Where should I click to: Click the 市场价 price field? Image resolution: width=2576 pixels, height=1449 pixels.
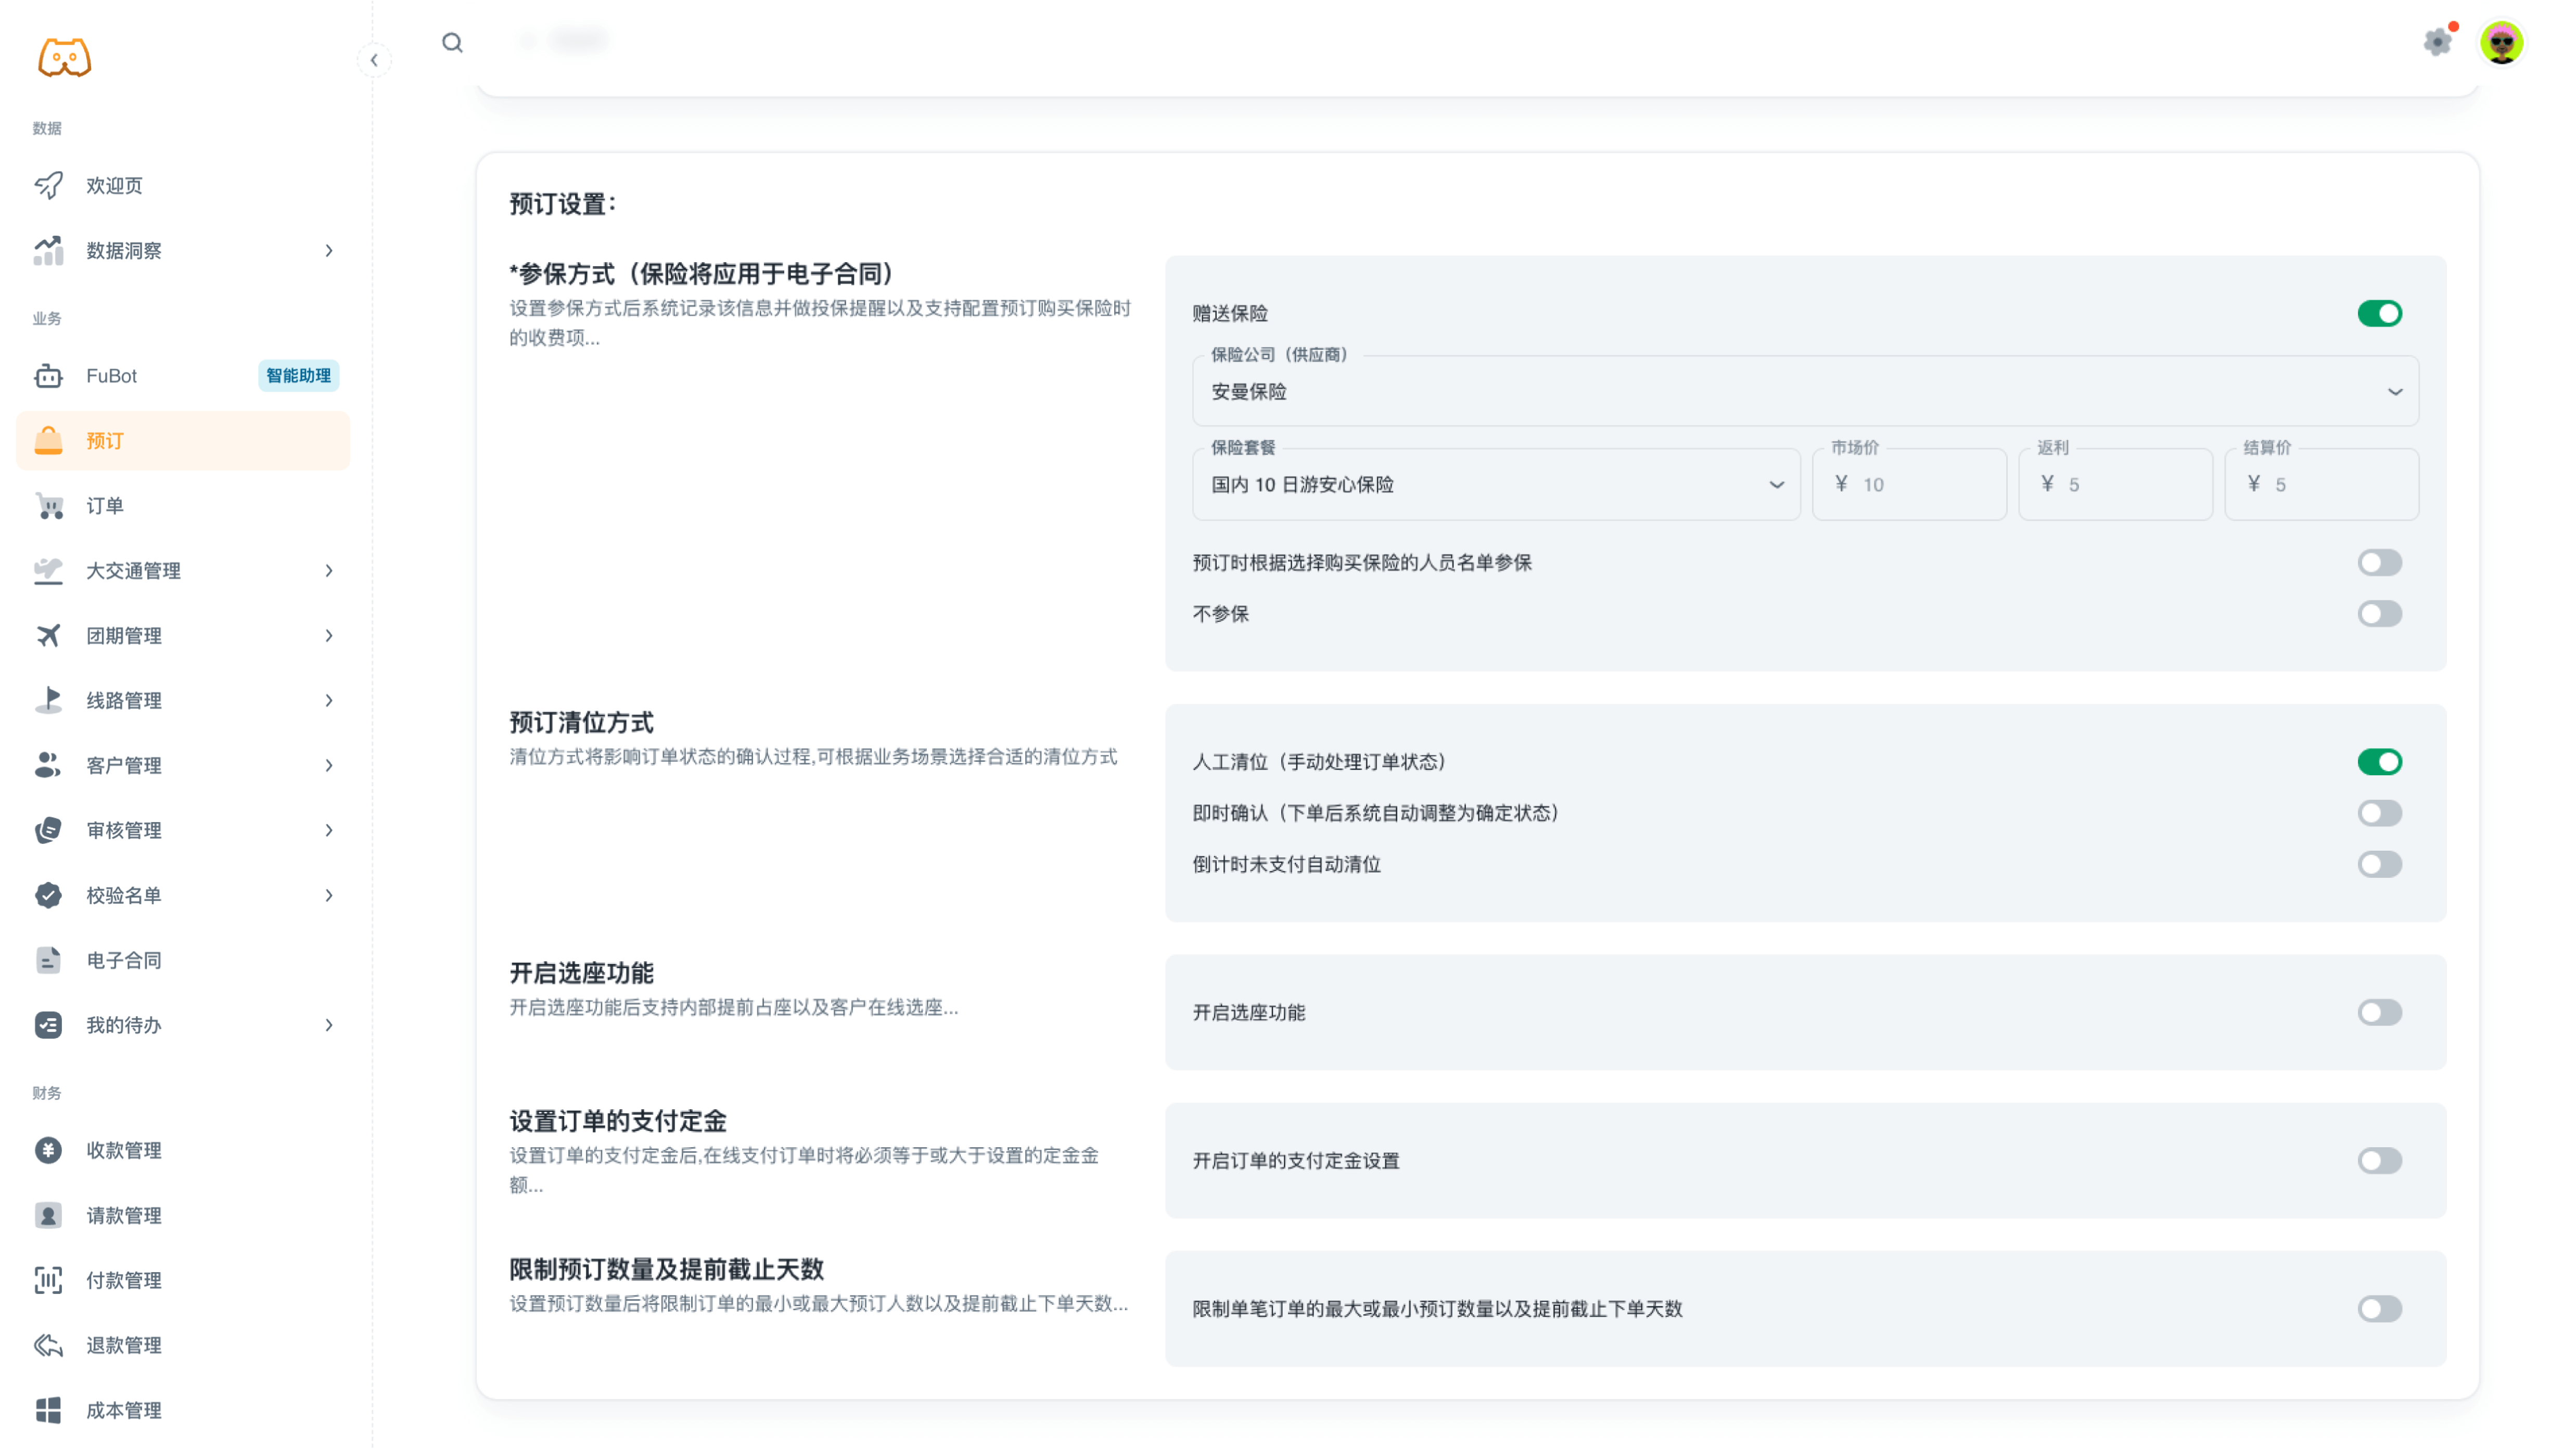[1910, 485]
